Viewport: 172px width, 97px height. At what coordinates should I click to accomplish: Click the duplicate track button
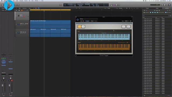[x=19, y=10]
